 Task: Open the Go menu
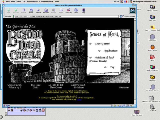tap(24, 1)
